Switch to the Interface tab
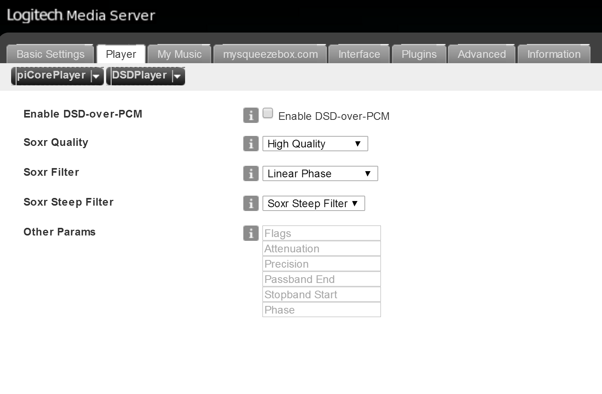 (359, 54)
